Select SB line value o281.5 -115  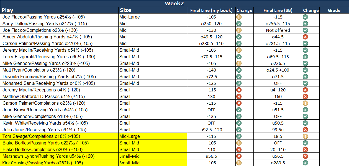point(278,43)
